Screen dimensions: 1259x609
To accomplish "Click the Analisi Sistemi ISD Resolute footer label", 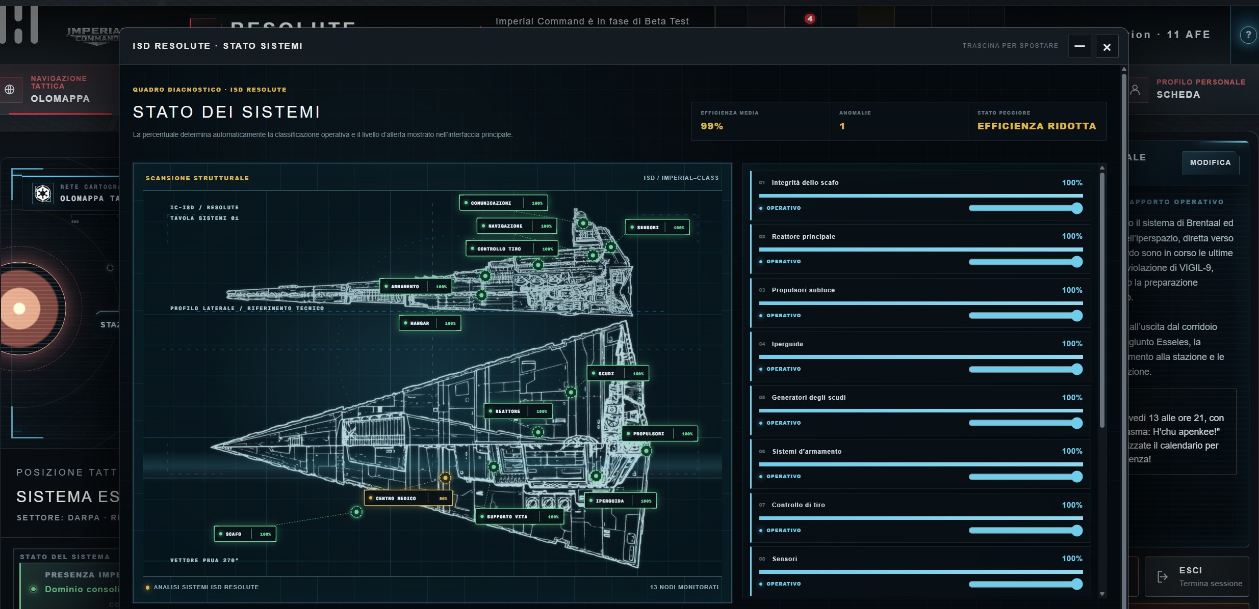I will [206, 587].
